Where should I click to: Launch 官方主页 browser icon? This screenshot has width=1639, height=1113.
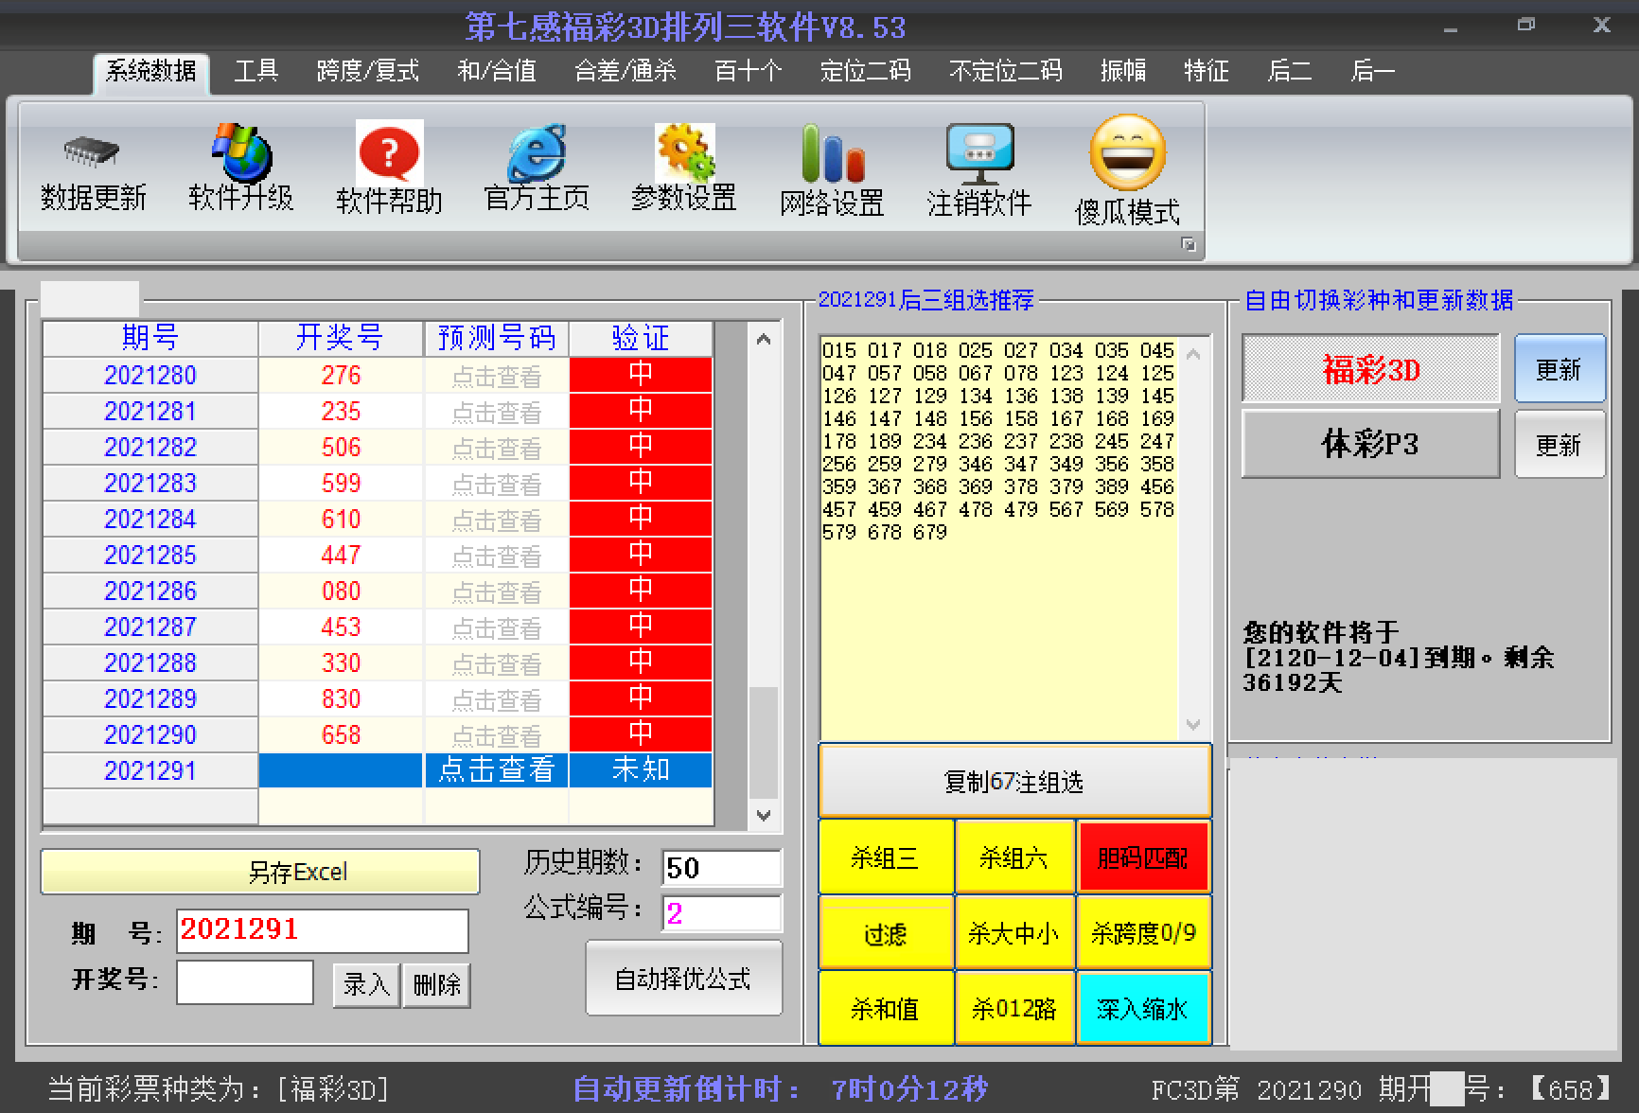pyautogui.click(x=537, y=151)
